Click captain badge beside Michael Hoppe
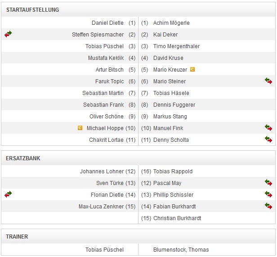Screen dimensions: 277x257 pos(80,128)
